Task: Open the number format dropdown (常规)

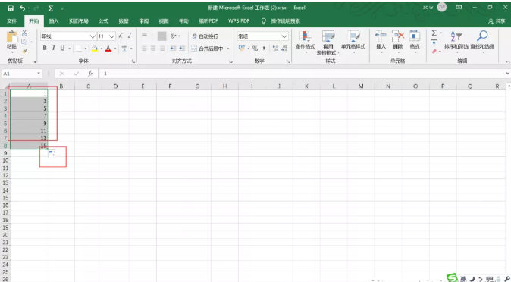Action: click(284, 36)
